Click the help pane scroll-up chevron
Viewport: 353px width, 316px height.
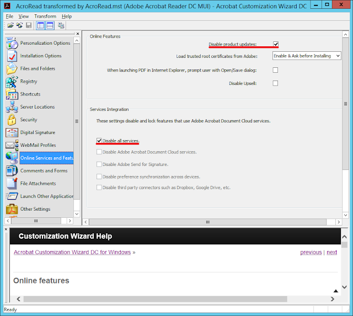pyautogui.click(x=344, y=237)
